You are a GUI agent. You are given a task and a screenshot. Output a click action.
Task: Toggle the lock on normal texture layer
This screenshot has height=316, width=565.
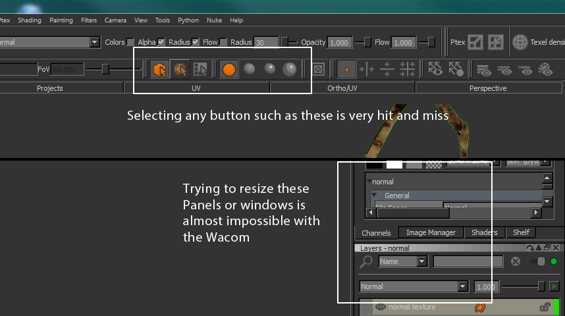tap(545, 307)
